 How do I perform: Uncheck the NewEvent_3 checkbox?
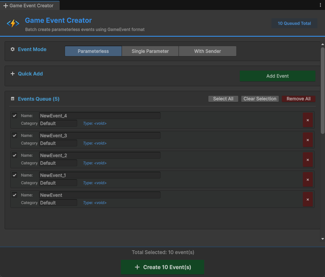(x=15, y=135)
